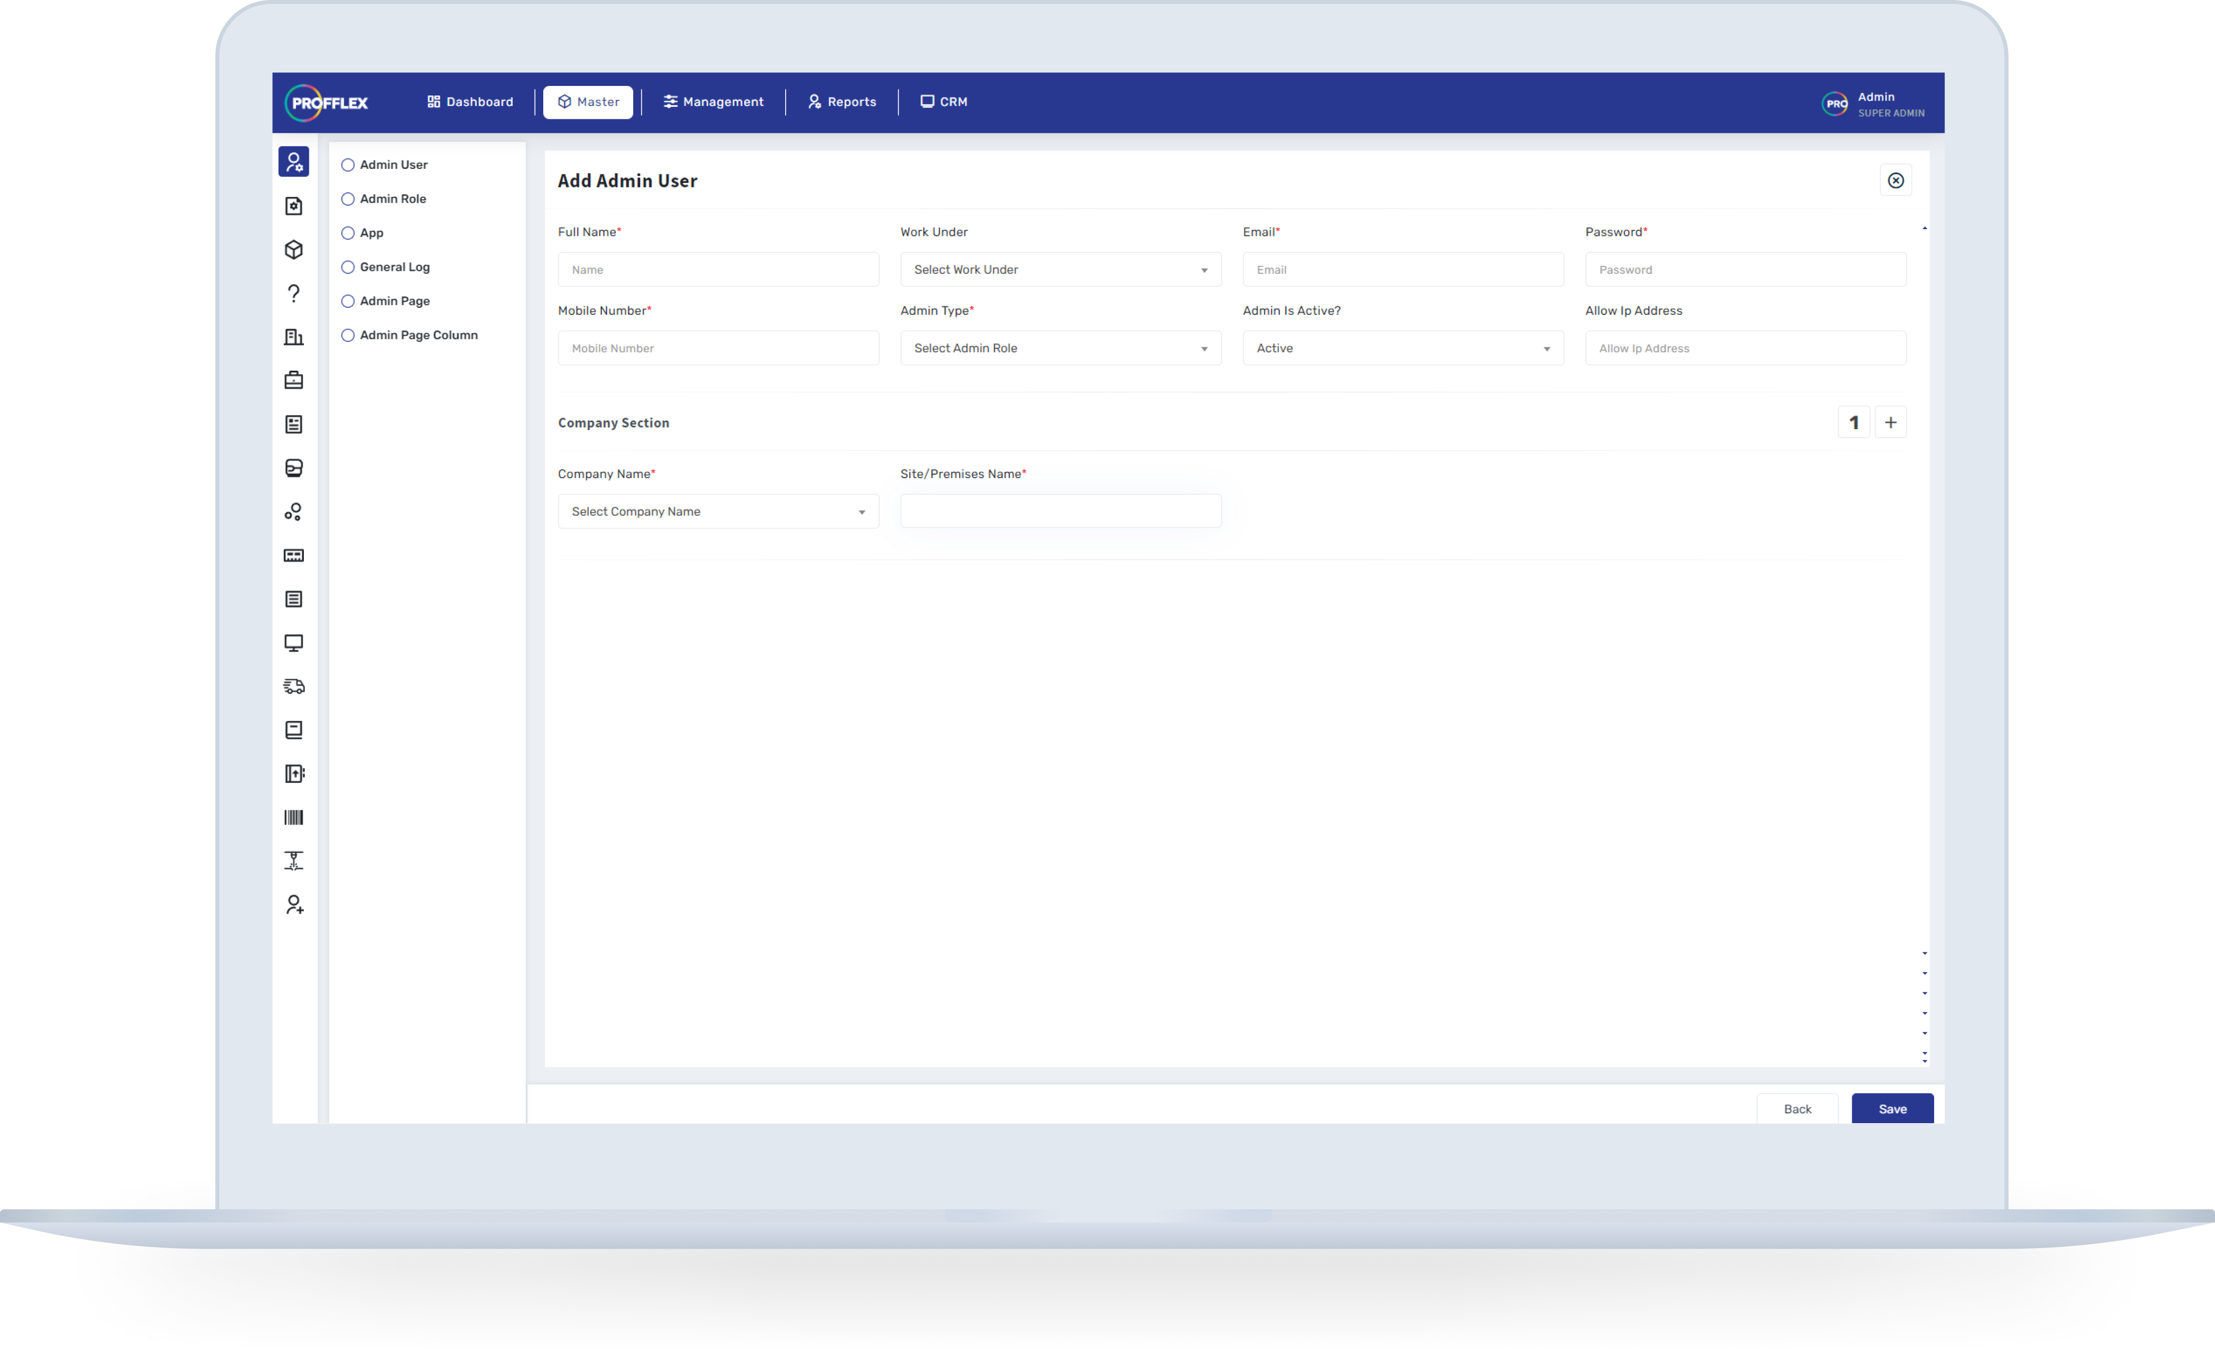2215x1361 pixels.
Task: Click the Save button
Action: (x=1892, y=1109)
